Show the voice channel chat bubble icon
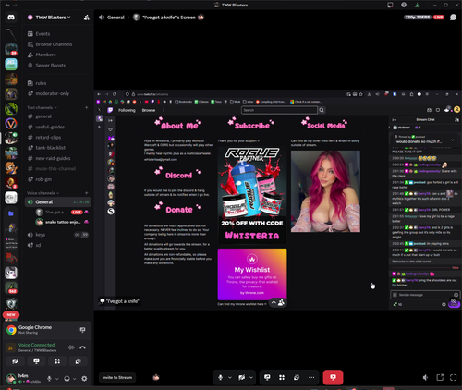Viewport: 462px width, 390px height. click(x=453, y=18)
